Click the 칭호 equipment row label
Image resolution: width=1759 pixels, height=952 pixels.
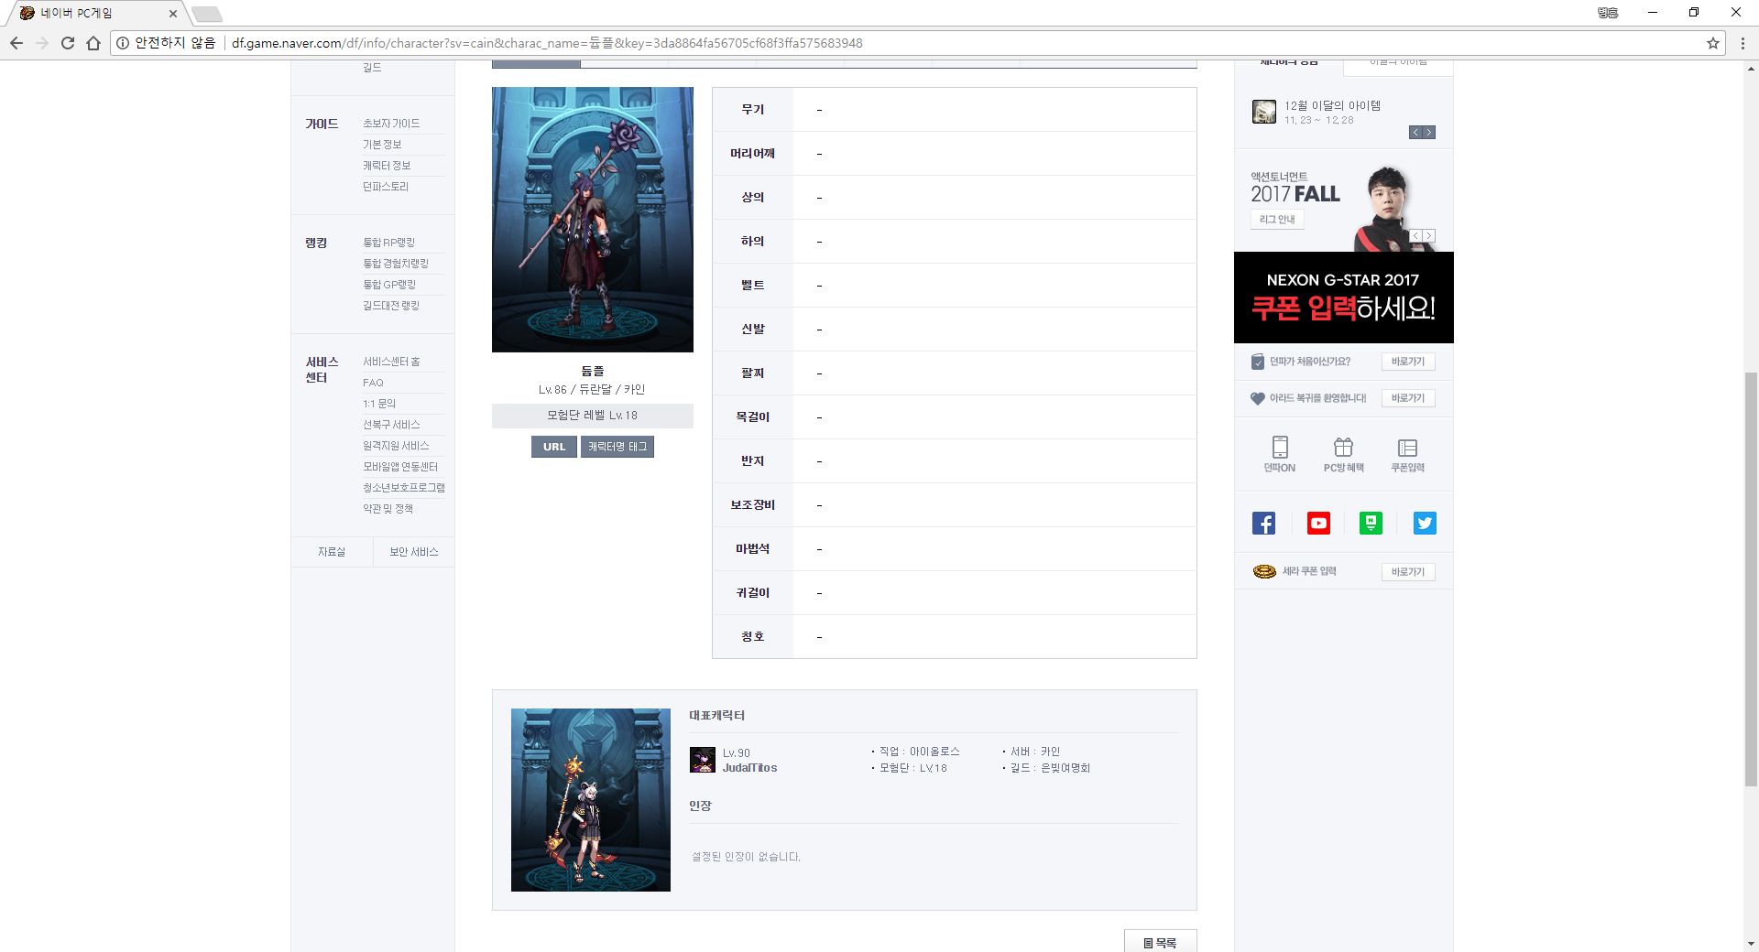[753, 637]
